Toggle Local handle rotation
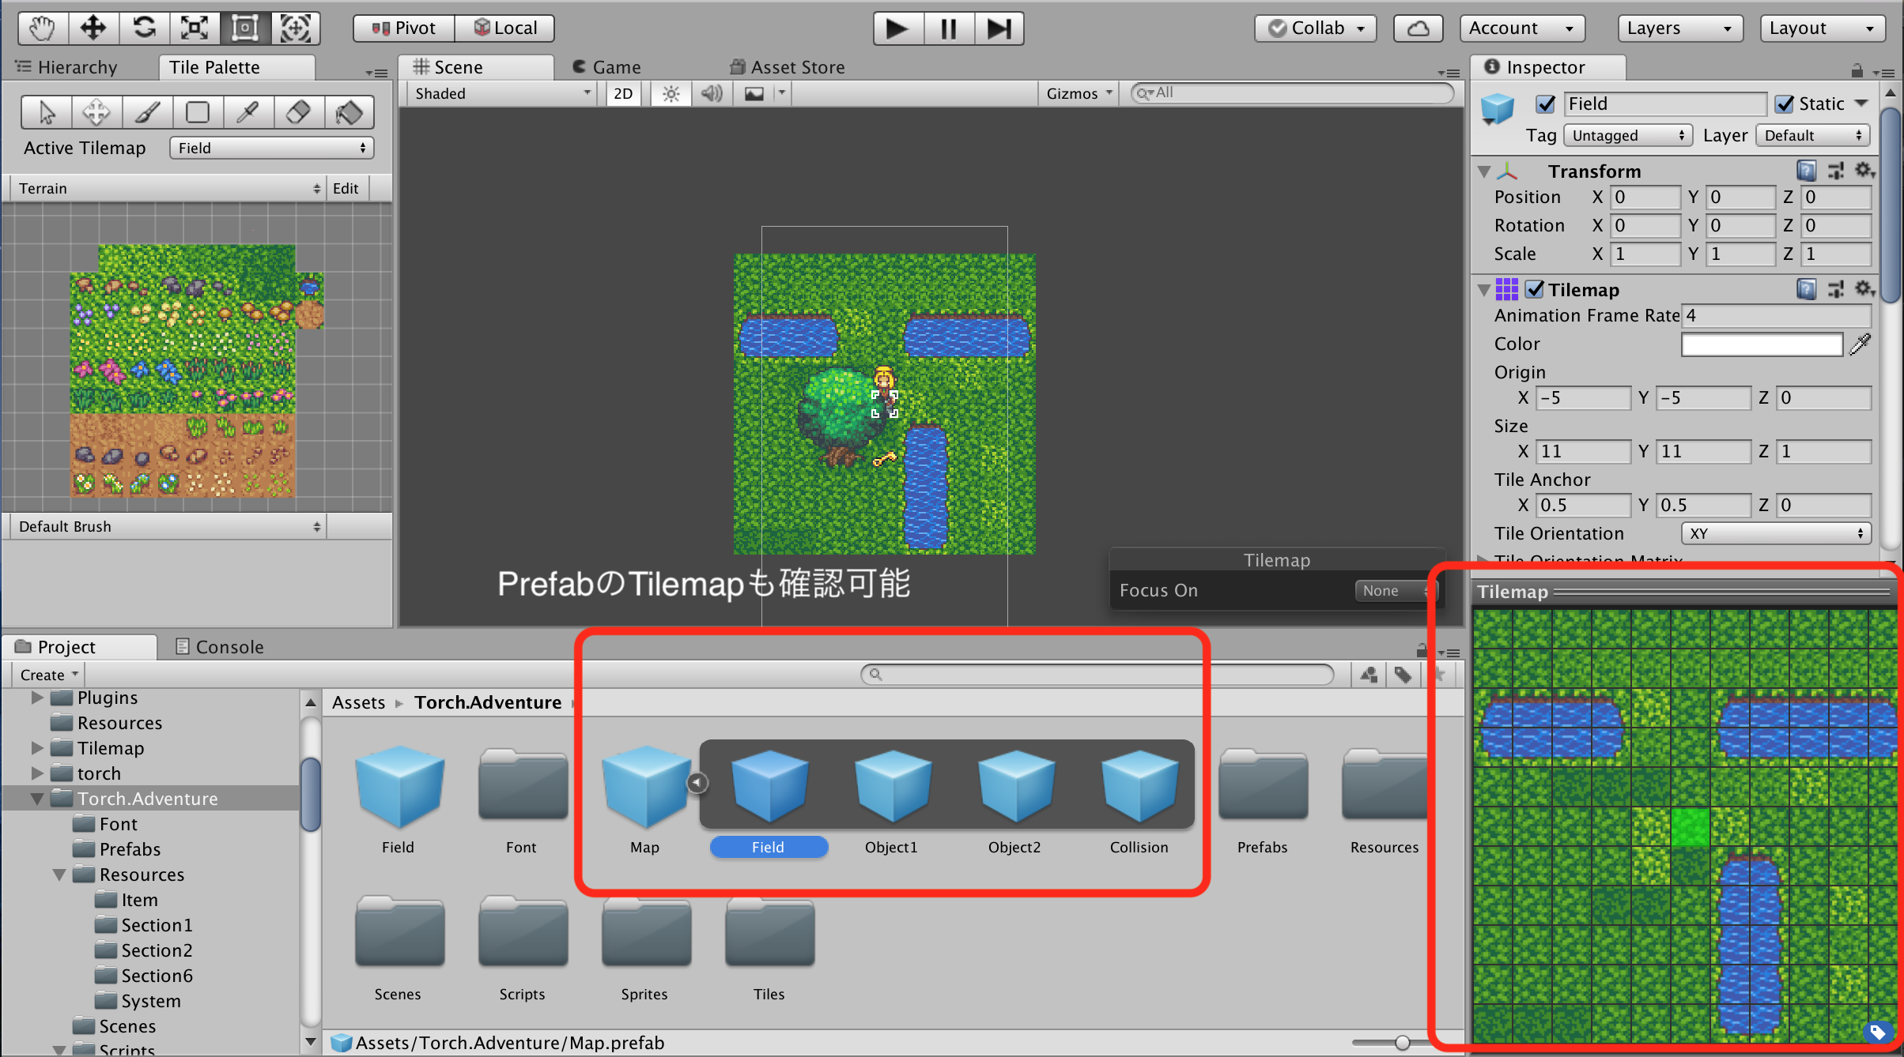This screenshot has height=1057, width=1904. [505, 28]
